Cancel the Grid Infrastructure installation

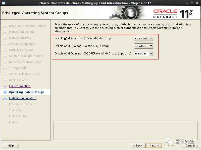point(190,145)
